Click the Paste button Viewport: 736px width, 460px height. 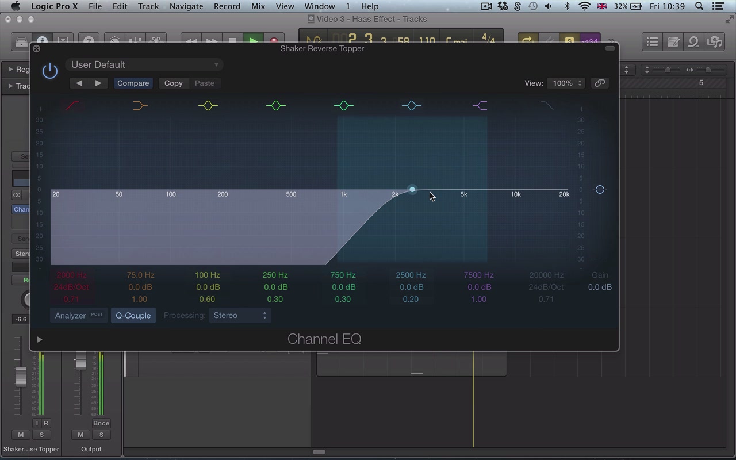coord(205,83)
